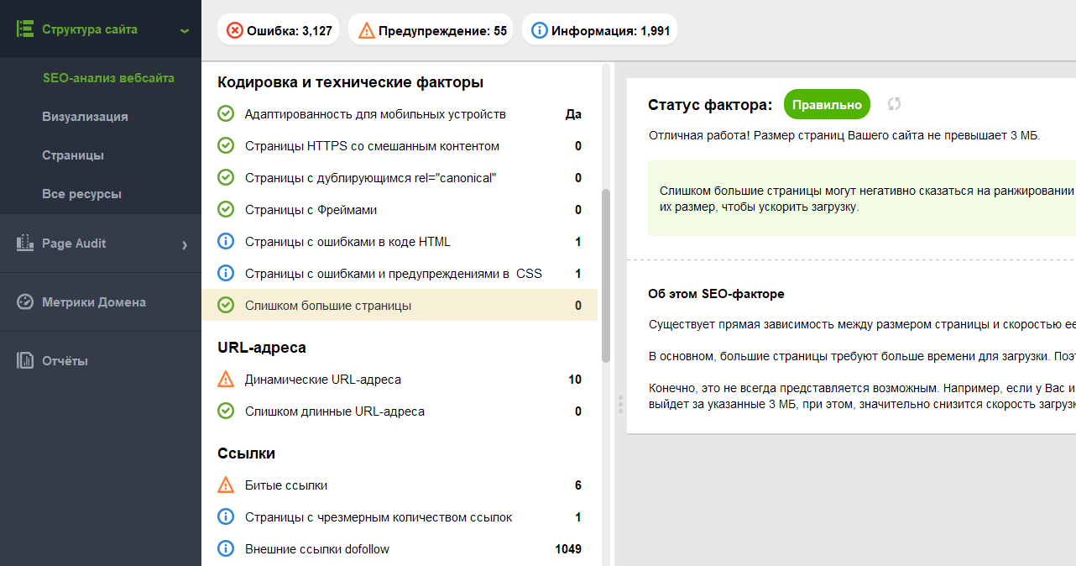Click the Да value for mobile adaptation
1076x566 pixels.
pos(574,114)
